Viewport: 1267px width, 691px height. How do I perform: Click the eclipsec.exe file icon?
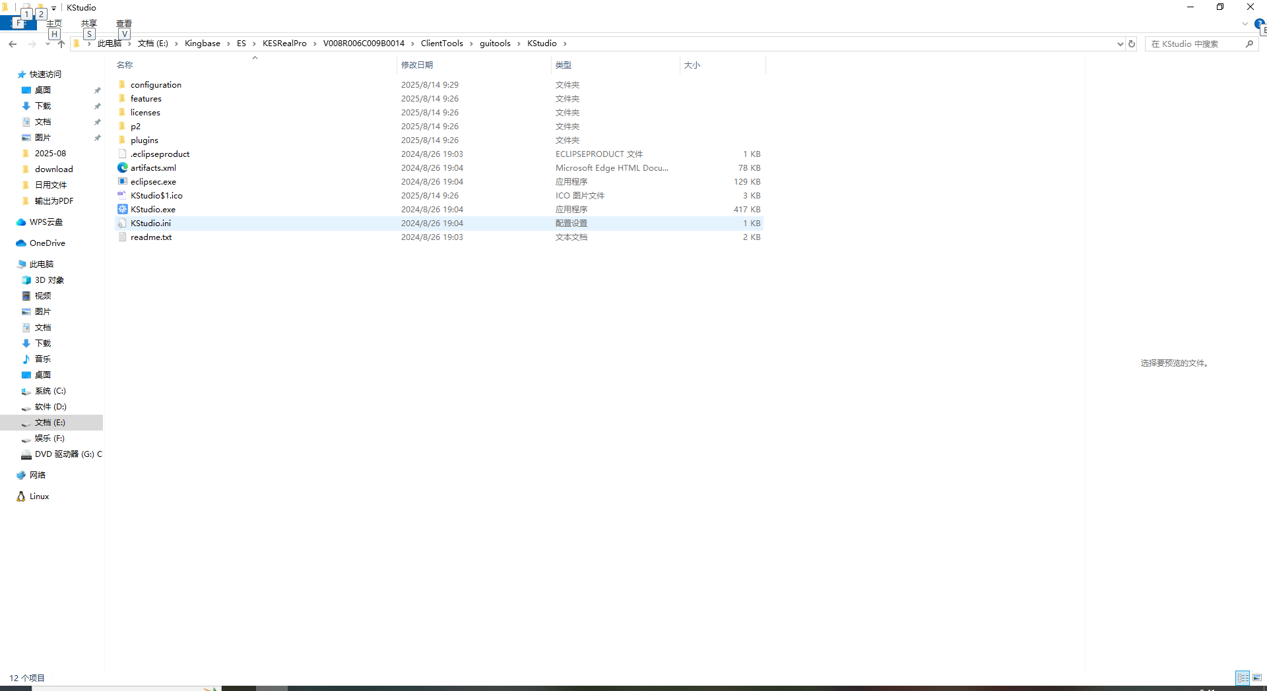(122, 181)
